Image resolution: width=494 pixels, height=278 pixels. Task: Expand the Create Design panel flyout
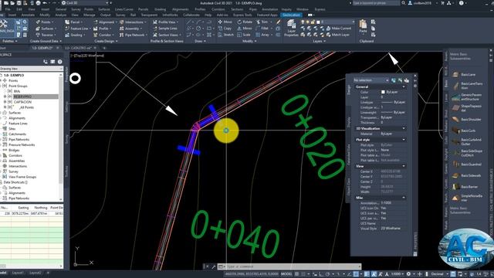click(106, 41)
